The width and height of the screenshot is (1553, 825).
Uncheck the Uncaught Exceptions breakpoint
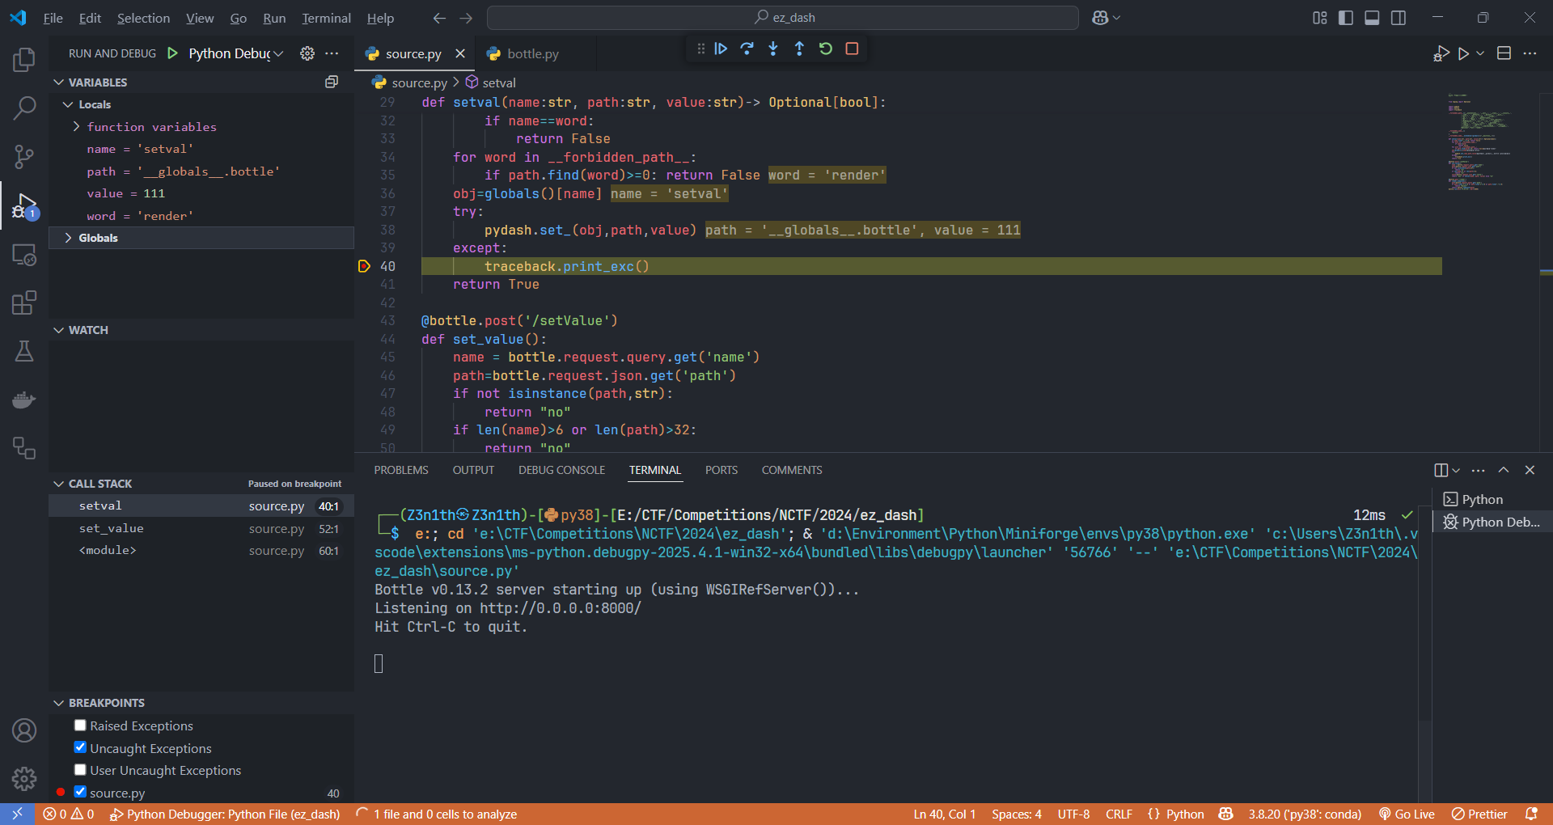(x=80, y=747)
